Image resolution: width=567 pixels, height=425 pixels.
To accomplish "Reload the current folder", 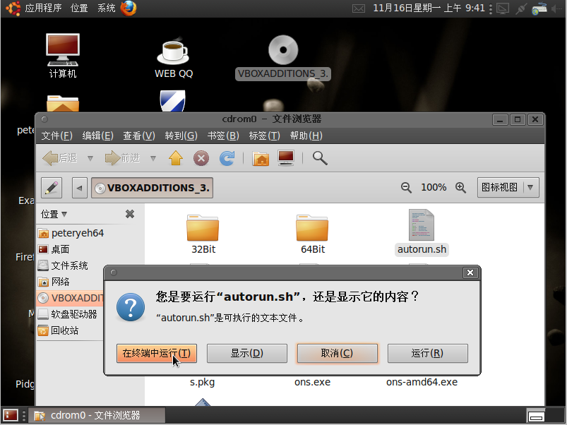I will tap(227, 158).
